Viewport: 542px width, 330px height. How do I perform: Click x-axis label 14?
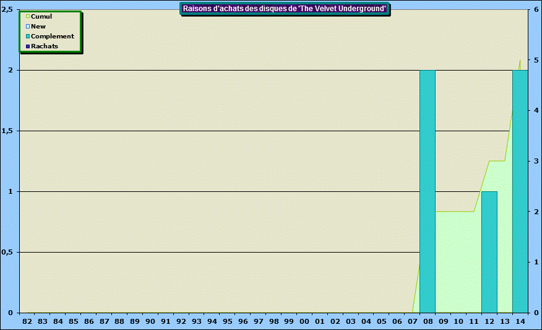click(x=520, y=321)
